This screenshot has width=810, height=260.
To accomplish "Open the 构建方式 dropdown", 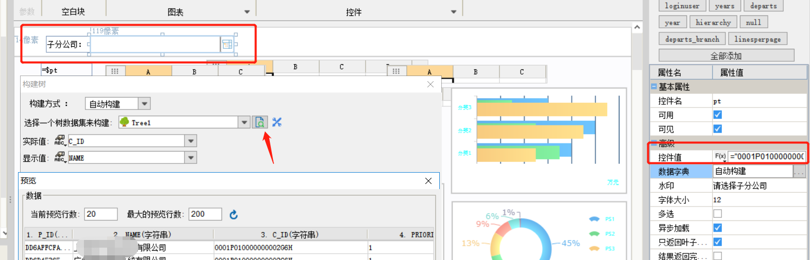I will (145, 104).
